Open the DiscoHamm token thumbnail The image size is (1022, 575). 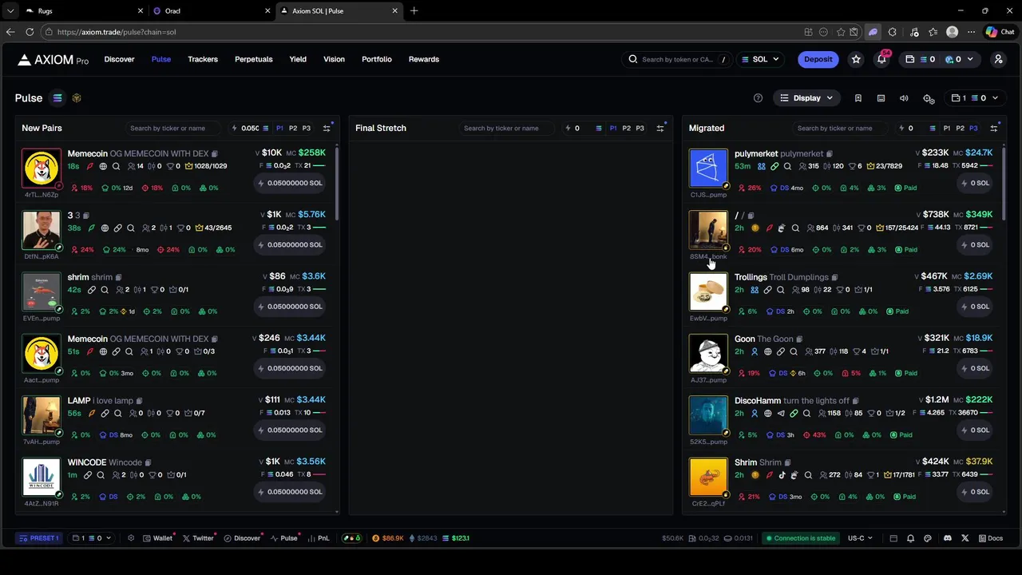click(x=709, y=415)
